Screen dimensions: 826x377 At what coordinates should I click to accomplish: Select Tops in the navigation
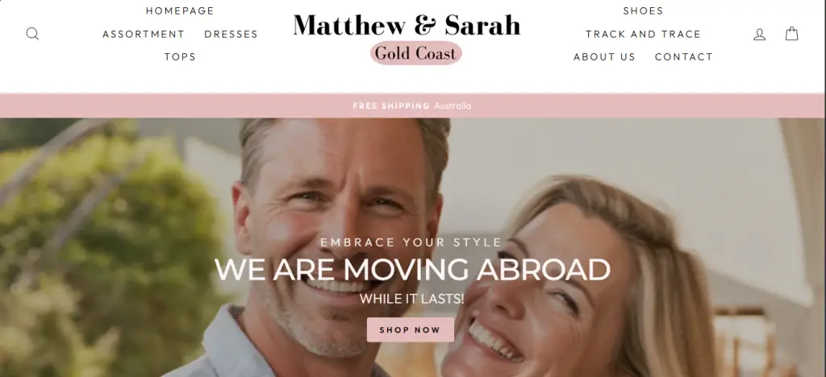pyautogui.click(x=180, y=56)
